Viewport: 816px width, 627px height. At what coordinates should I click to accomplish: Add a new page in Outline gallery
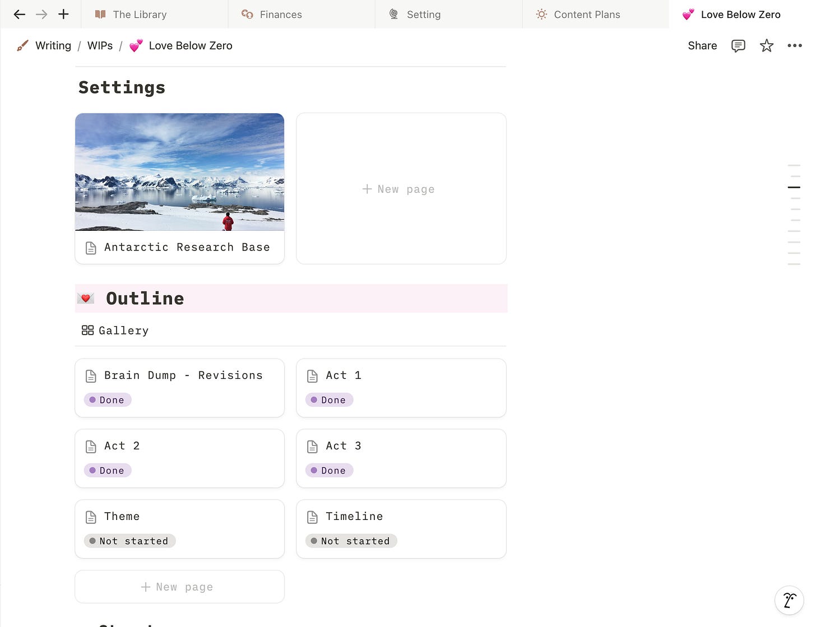pos(179,587)
